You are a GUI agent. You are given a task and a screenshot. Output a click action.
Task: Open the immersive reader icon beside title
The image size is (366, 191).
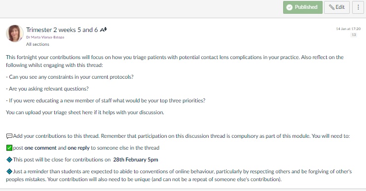coord(104,30)
